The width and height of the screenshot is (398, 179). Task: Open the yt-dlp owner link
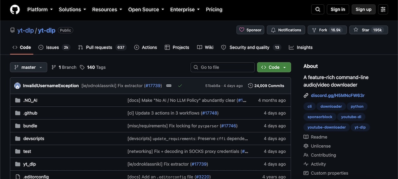[x=26, y=30]
